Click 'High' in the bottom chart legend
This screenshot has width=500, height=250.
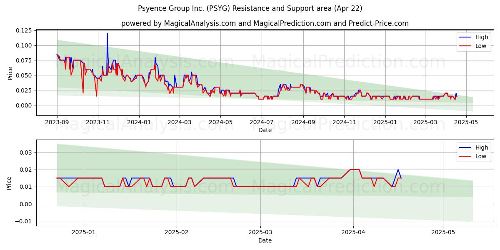coord(481,147)
